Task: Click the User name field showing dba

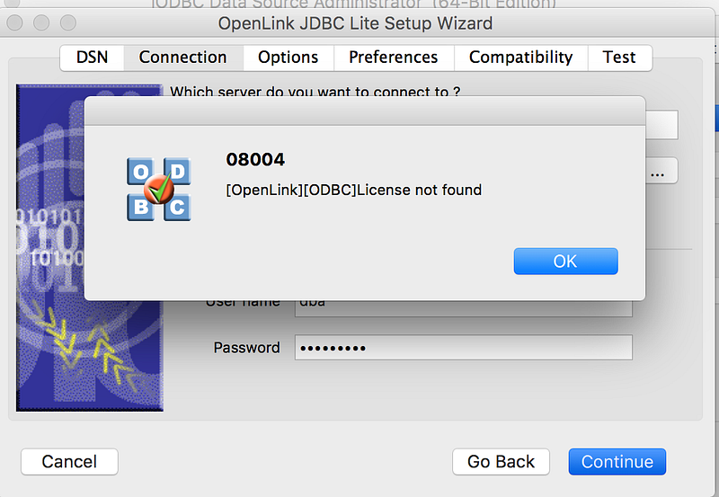Action: click(x=464, y=308)
